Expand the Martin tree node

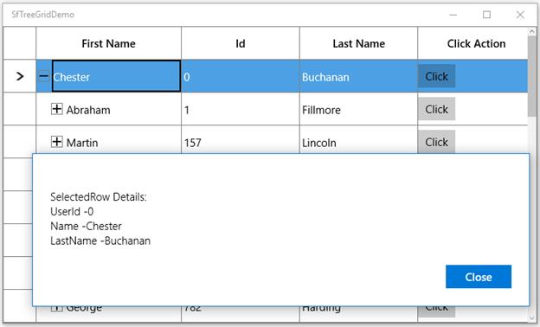[x=57, y=142]
